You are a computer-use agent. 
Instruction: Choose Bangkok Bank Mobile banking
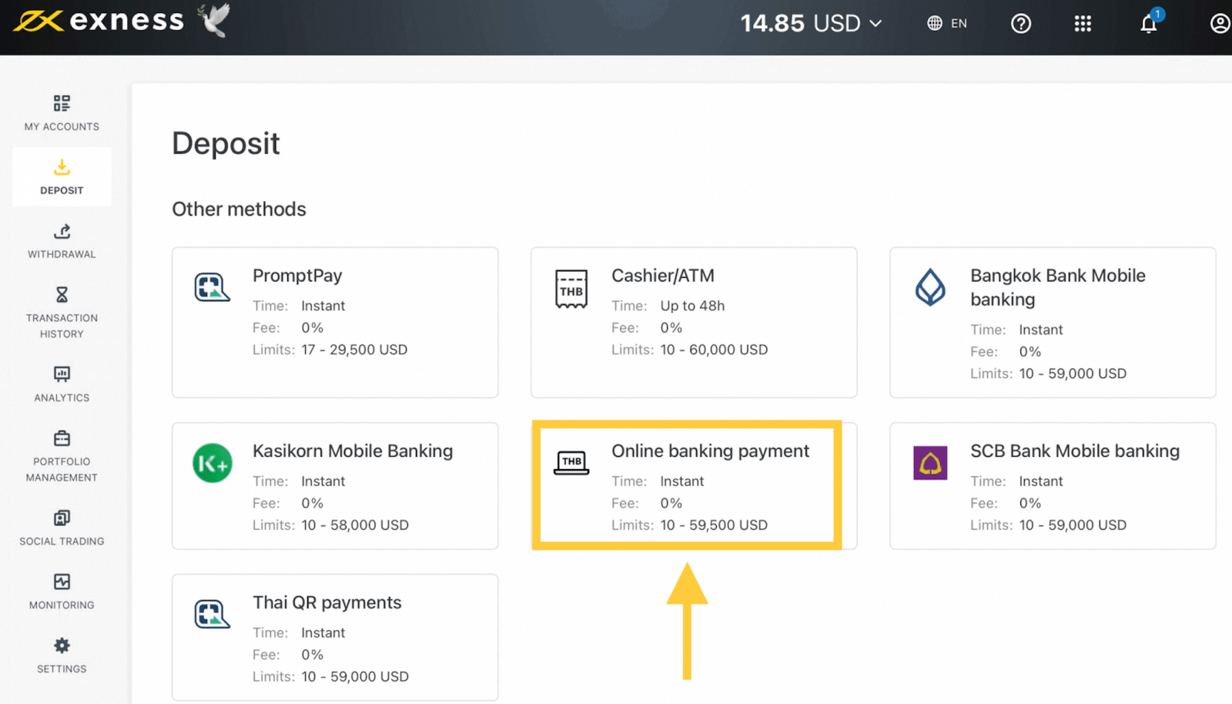coord(1053,322)
